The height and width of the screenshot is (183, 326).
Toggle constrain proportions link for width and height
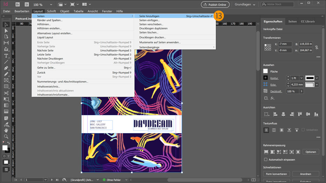coord(316,47)
